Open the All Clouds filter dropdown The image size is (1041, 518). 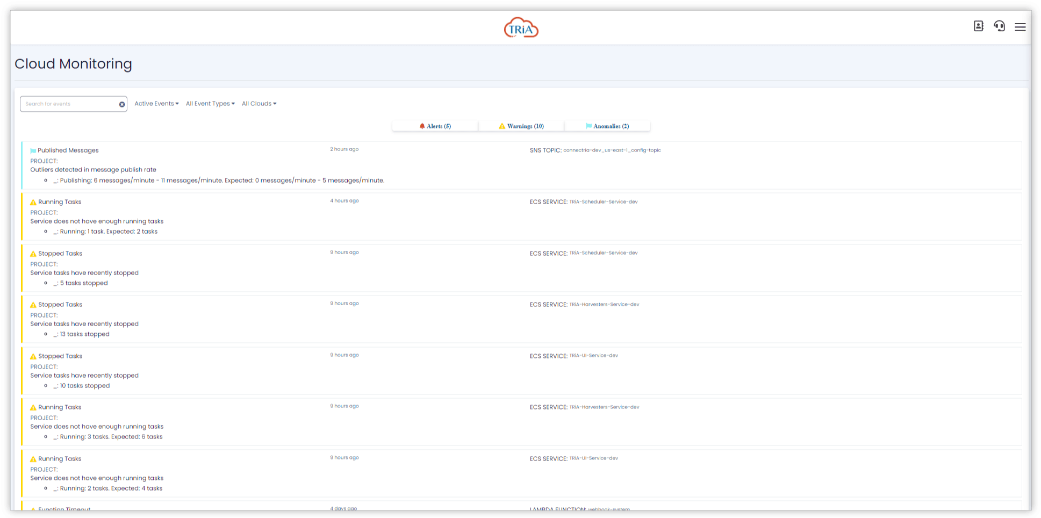pos(259,104)
